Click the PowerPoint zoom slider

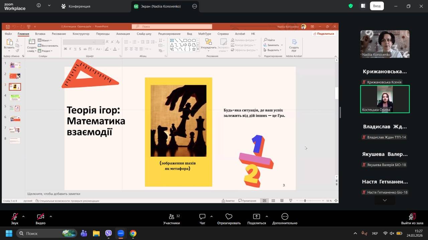coord(305,201)
